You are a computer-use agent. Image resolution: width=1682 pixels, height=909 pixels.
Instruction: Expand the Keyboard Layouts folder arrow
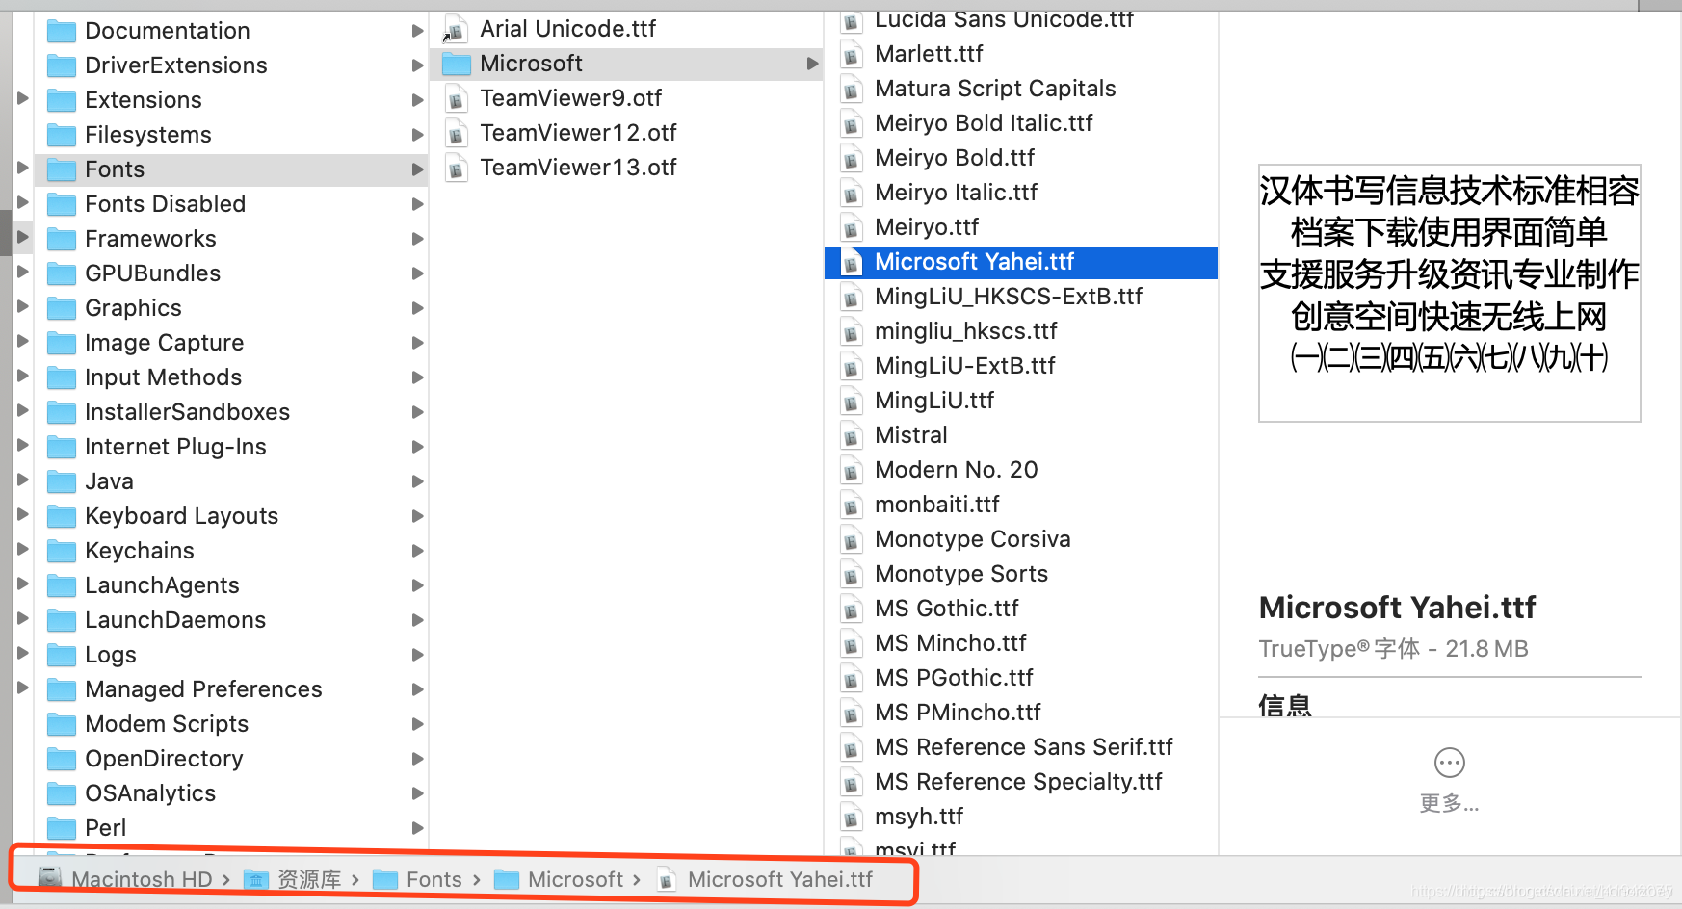418,516
